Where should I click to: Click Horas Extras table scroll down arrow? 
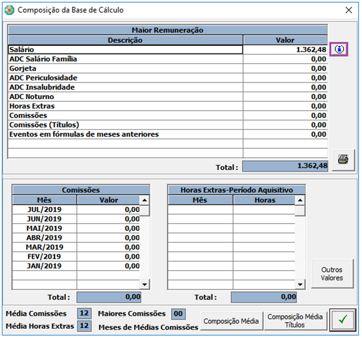pyautogui.click(x=300, y=285)
